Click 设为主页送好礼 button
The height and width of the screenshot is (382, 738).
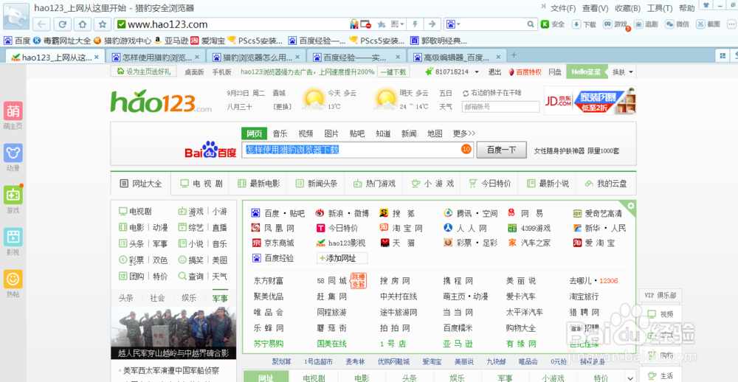[x=144, y=72]
